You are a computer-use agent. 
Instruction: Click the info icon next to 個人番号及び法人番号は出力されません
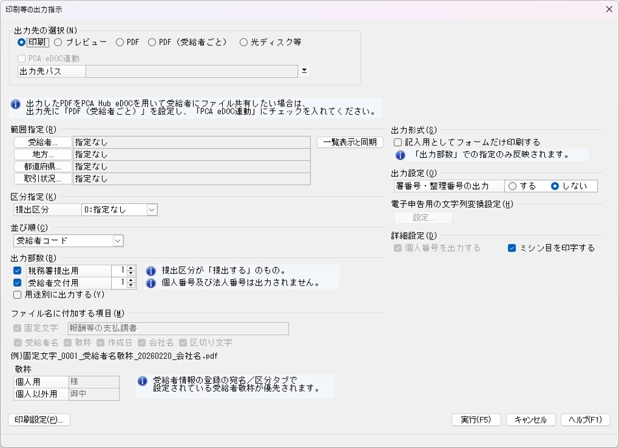click(151, 283)
